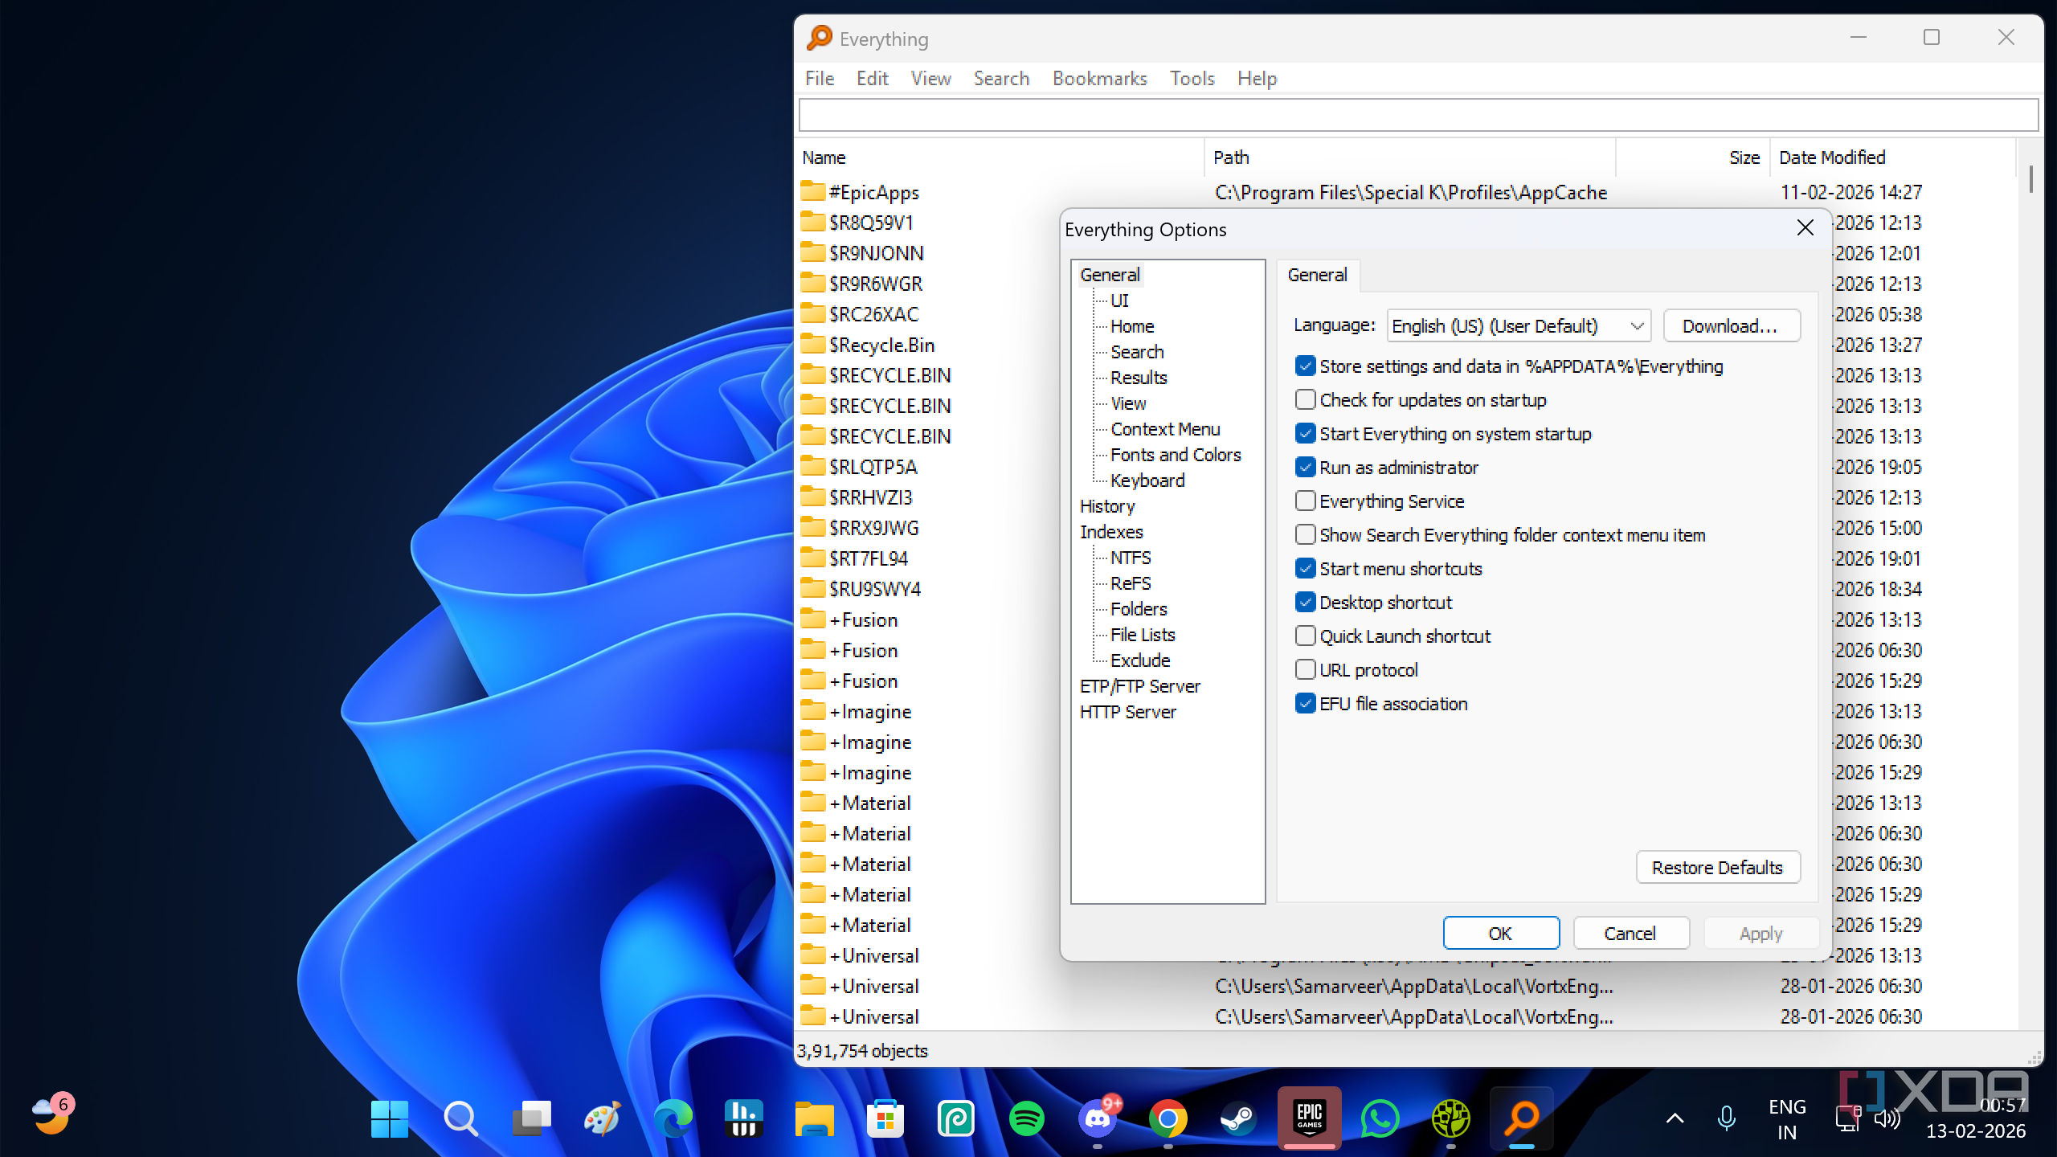The image size is (2057, 1157).
Task: Click the Download... button
Action: 1731,325
